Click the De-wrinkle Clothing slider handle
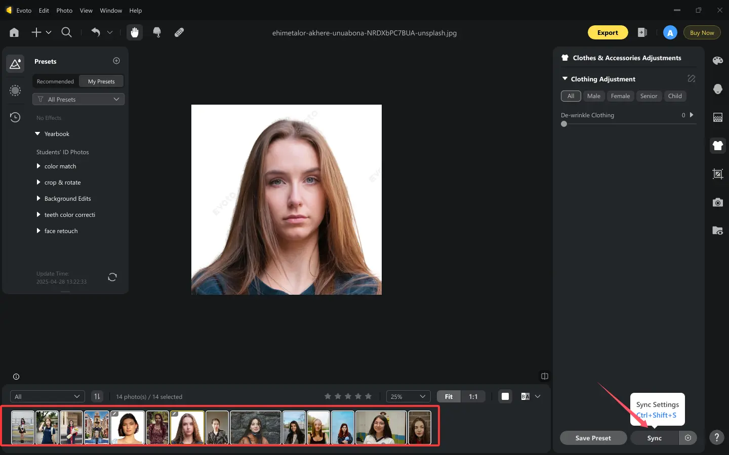The height and width of the screenshot is (455, 729). coord(564,124)
